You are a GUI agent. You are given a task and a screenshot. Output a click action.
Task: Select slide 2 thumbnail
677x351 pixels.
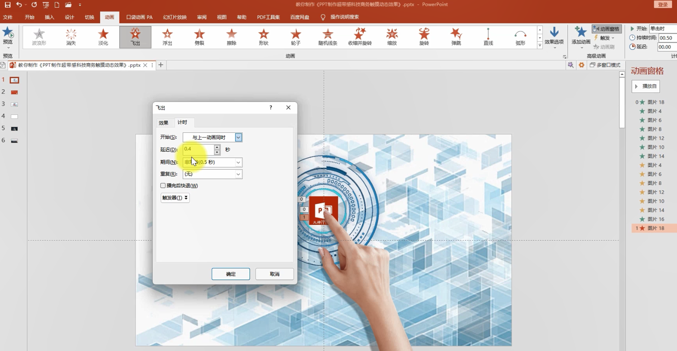[14, 92]
